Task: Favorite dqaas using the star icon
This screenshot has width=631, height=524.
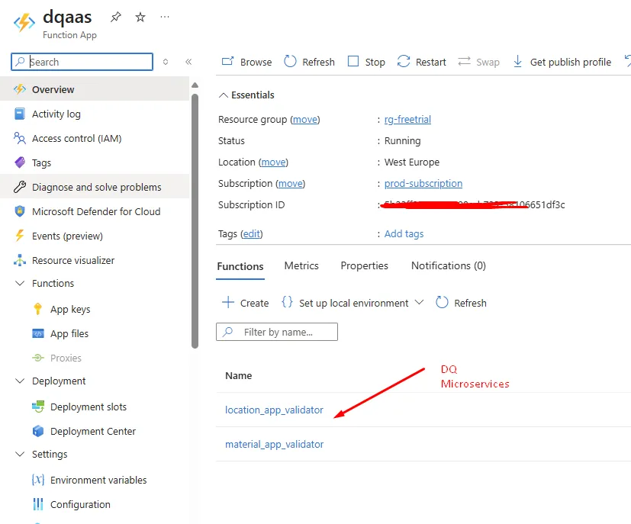Action: (x=140, y=15)
